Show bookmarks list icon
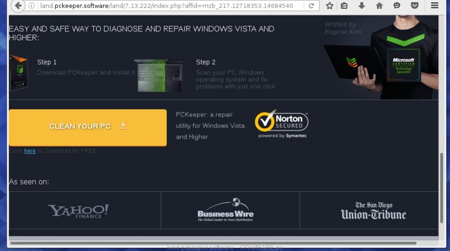450x251 pixels. tap(345, 6)
